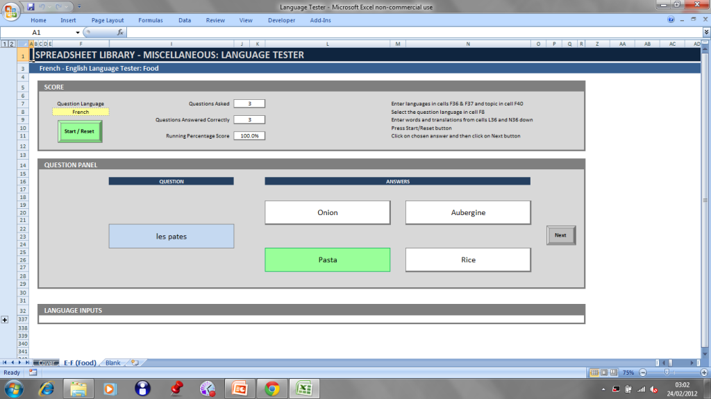Click the Office button logo
Screen dimensions: 711x399
coord(11,11)
